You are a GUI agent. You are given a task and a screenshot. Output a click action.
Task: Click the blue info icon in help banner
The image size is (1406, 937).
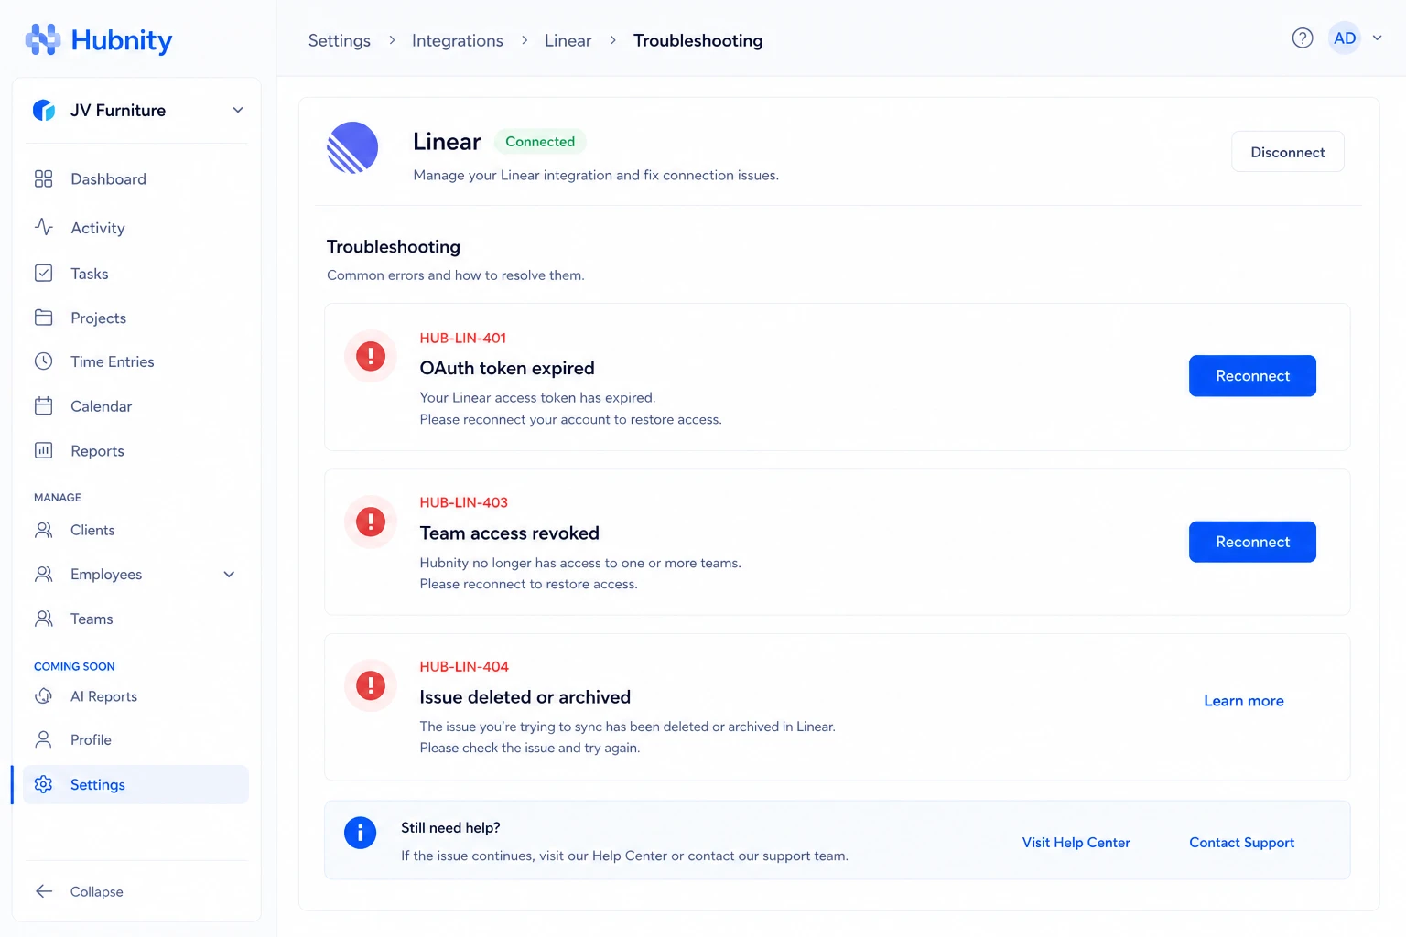click(x=360, y=833)
